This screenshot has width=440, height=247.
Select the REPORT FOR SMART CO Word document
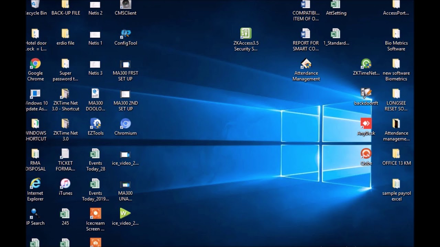[x=306, y=40]
